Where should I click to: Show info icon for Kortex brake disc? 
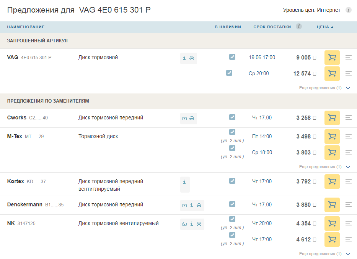[x=184, y=182]
